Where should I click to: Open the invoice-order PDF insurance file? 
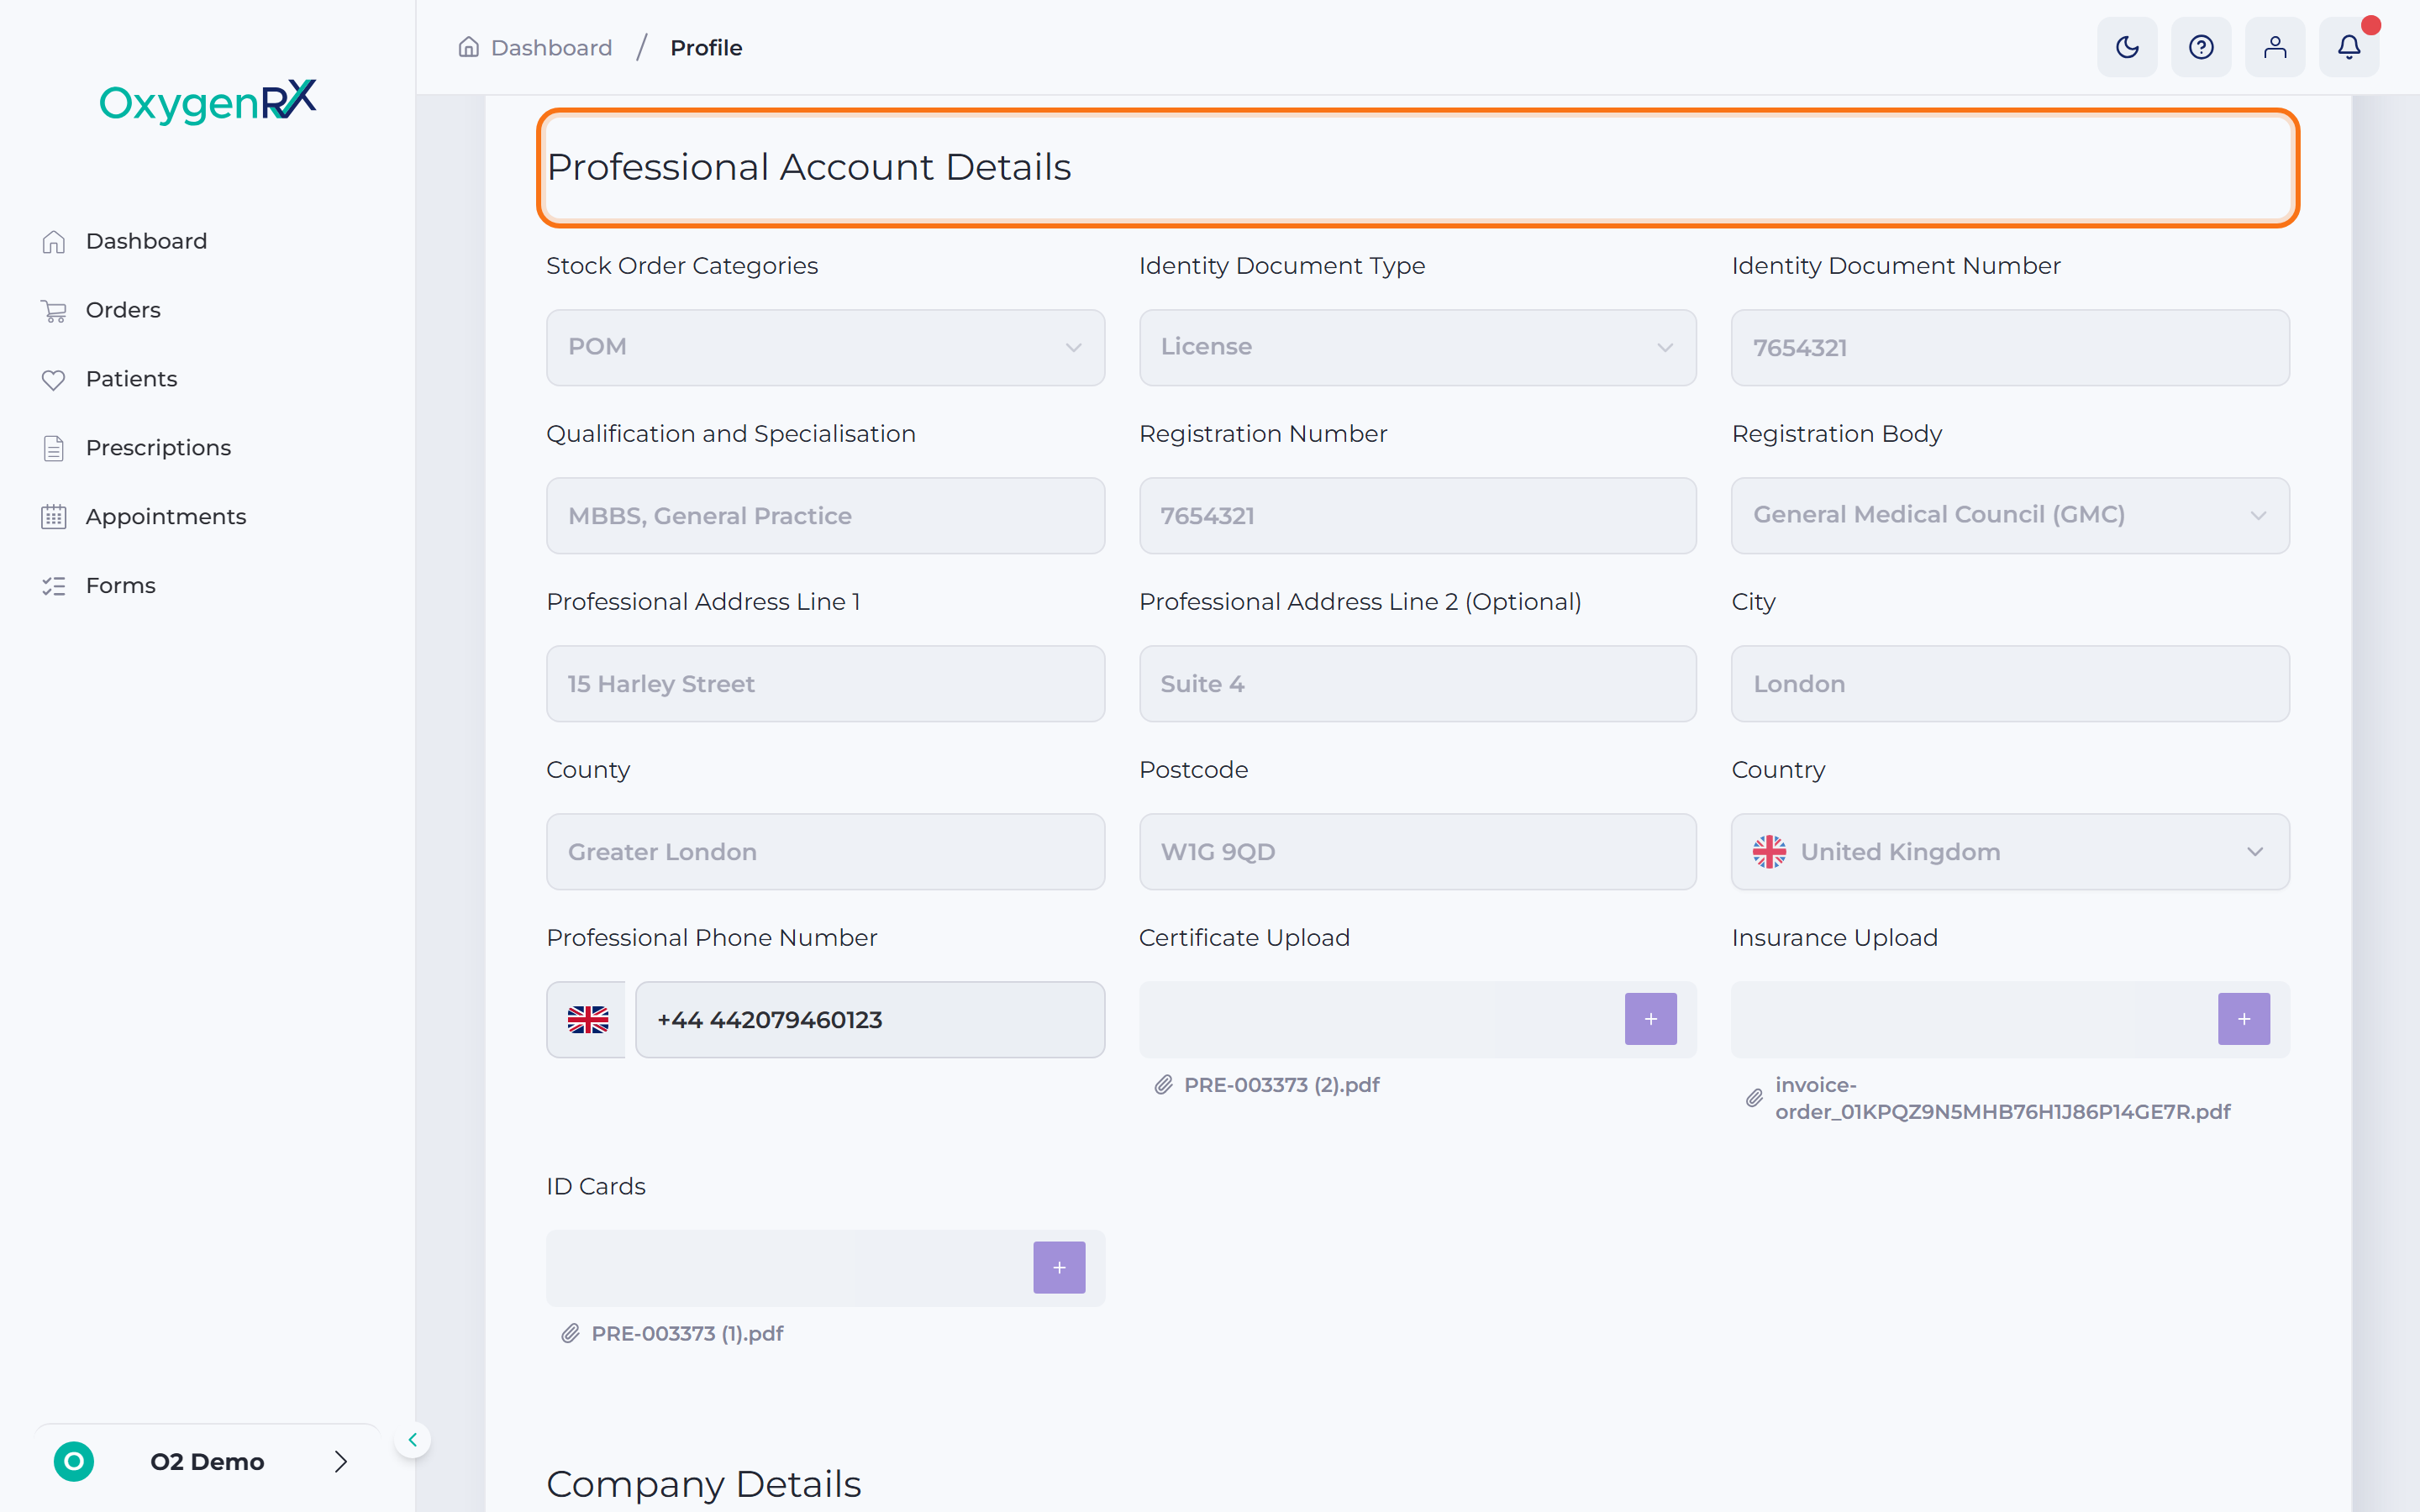(x=2002, y=1098)
